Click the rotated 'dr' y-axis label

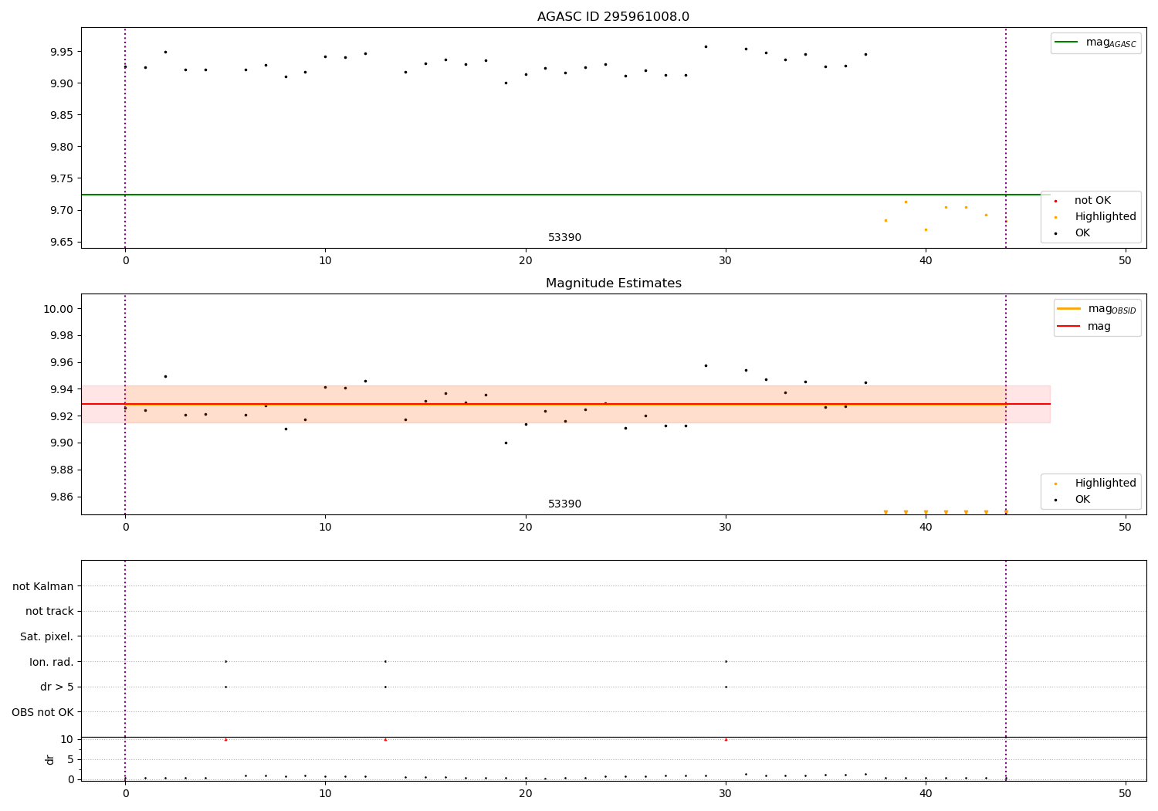click(x=50, y=759)
